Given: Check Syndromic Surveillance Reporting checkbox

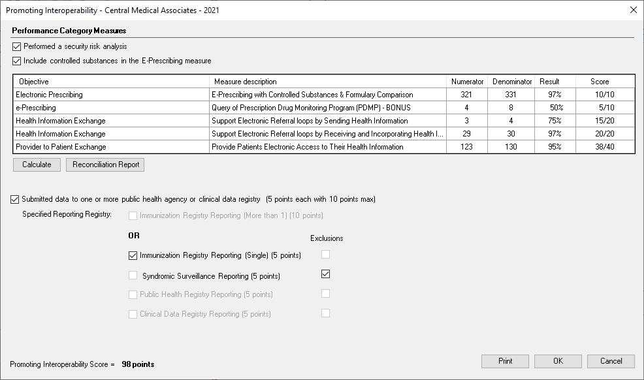Looking at the screenshot, I should [x=133, y=276].
